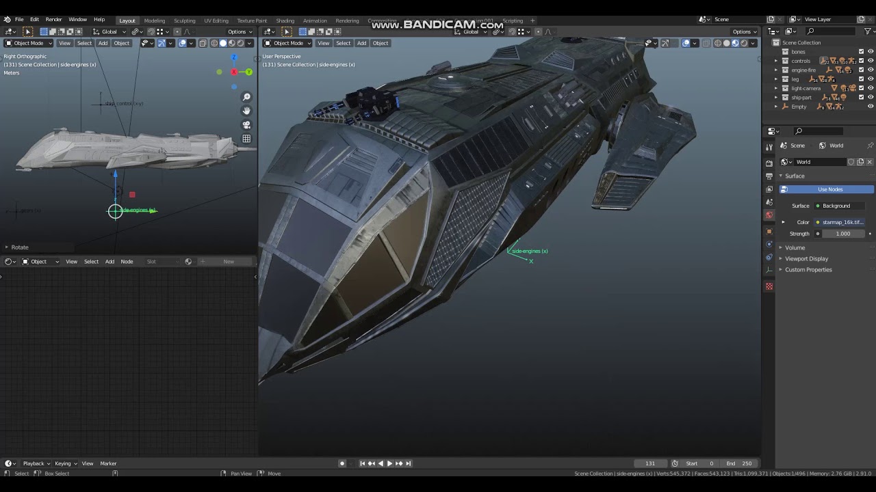Expand the ship-part collection in outliner
Viewport: 876px width, 492px height.
point(776,98)
